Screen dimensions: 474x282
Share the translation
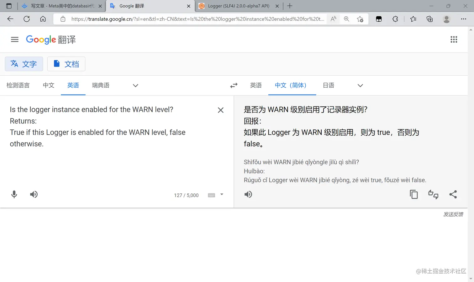point(453,194)
